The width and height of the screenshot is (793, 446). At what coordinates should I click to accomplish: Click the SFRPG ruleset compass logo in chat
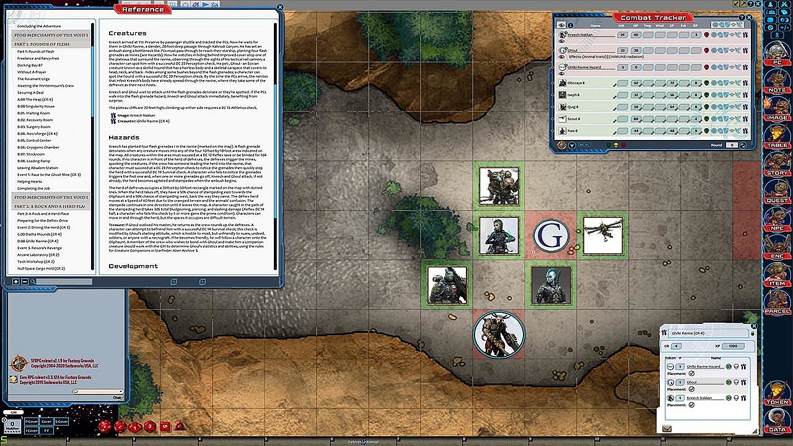click(x=18, y=363)
